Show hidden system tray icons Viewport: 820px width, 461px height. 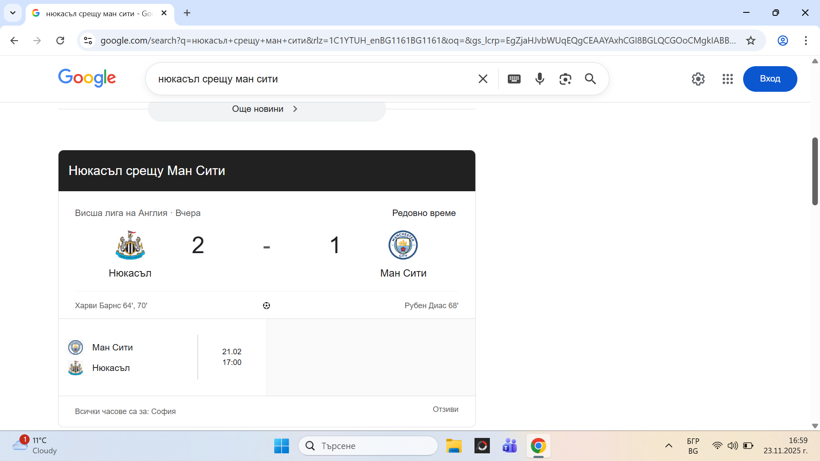click(x=668, y=446)
